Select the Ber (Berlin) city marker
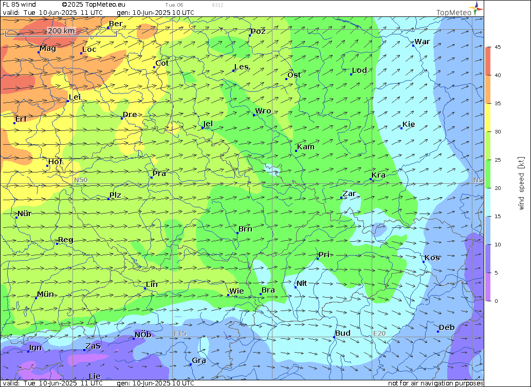 [x=108, y=28]
